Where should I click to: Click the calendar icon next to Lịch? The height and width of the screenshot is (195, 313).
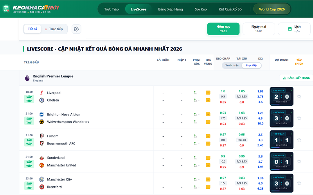click(290, 29)
